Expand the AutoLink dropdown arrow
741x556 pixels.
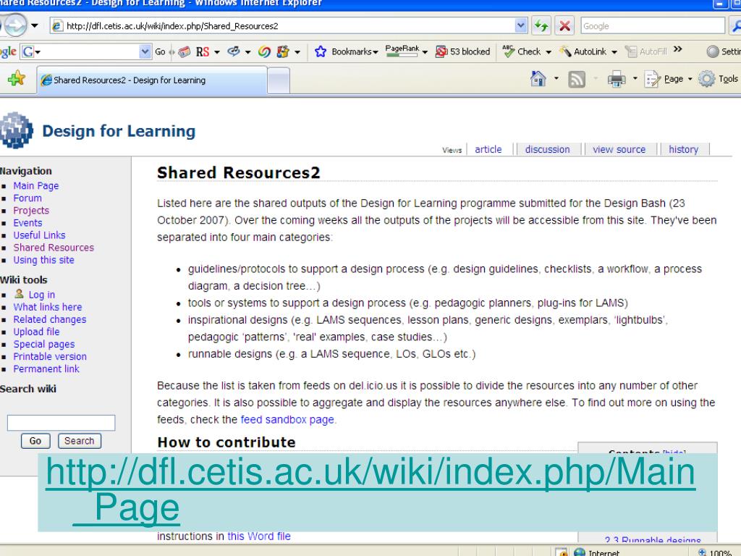614,52
